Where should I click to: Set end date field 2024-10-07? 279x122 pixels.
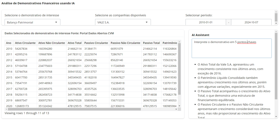click(x=251, y=22)
